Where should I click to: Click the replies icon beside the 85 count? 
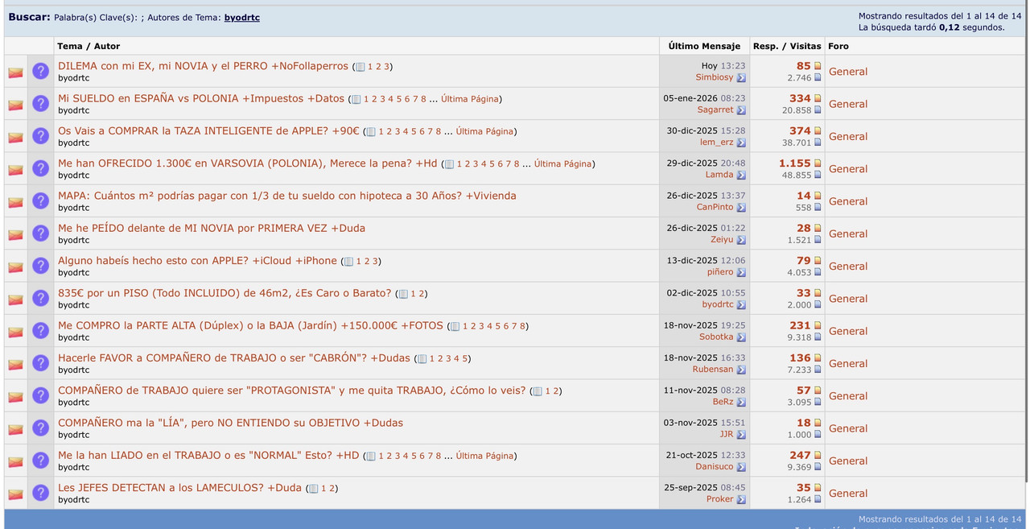point(818,66)
